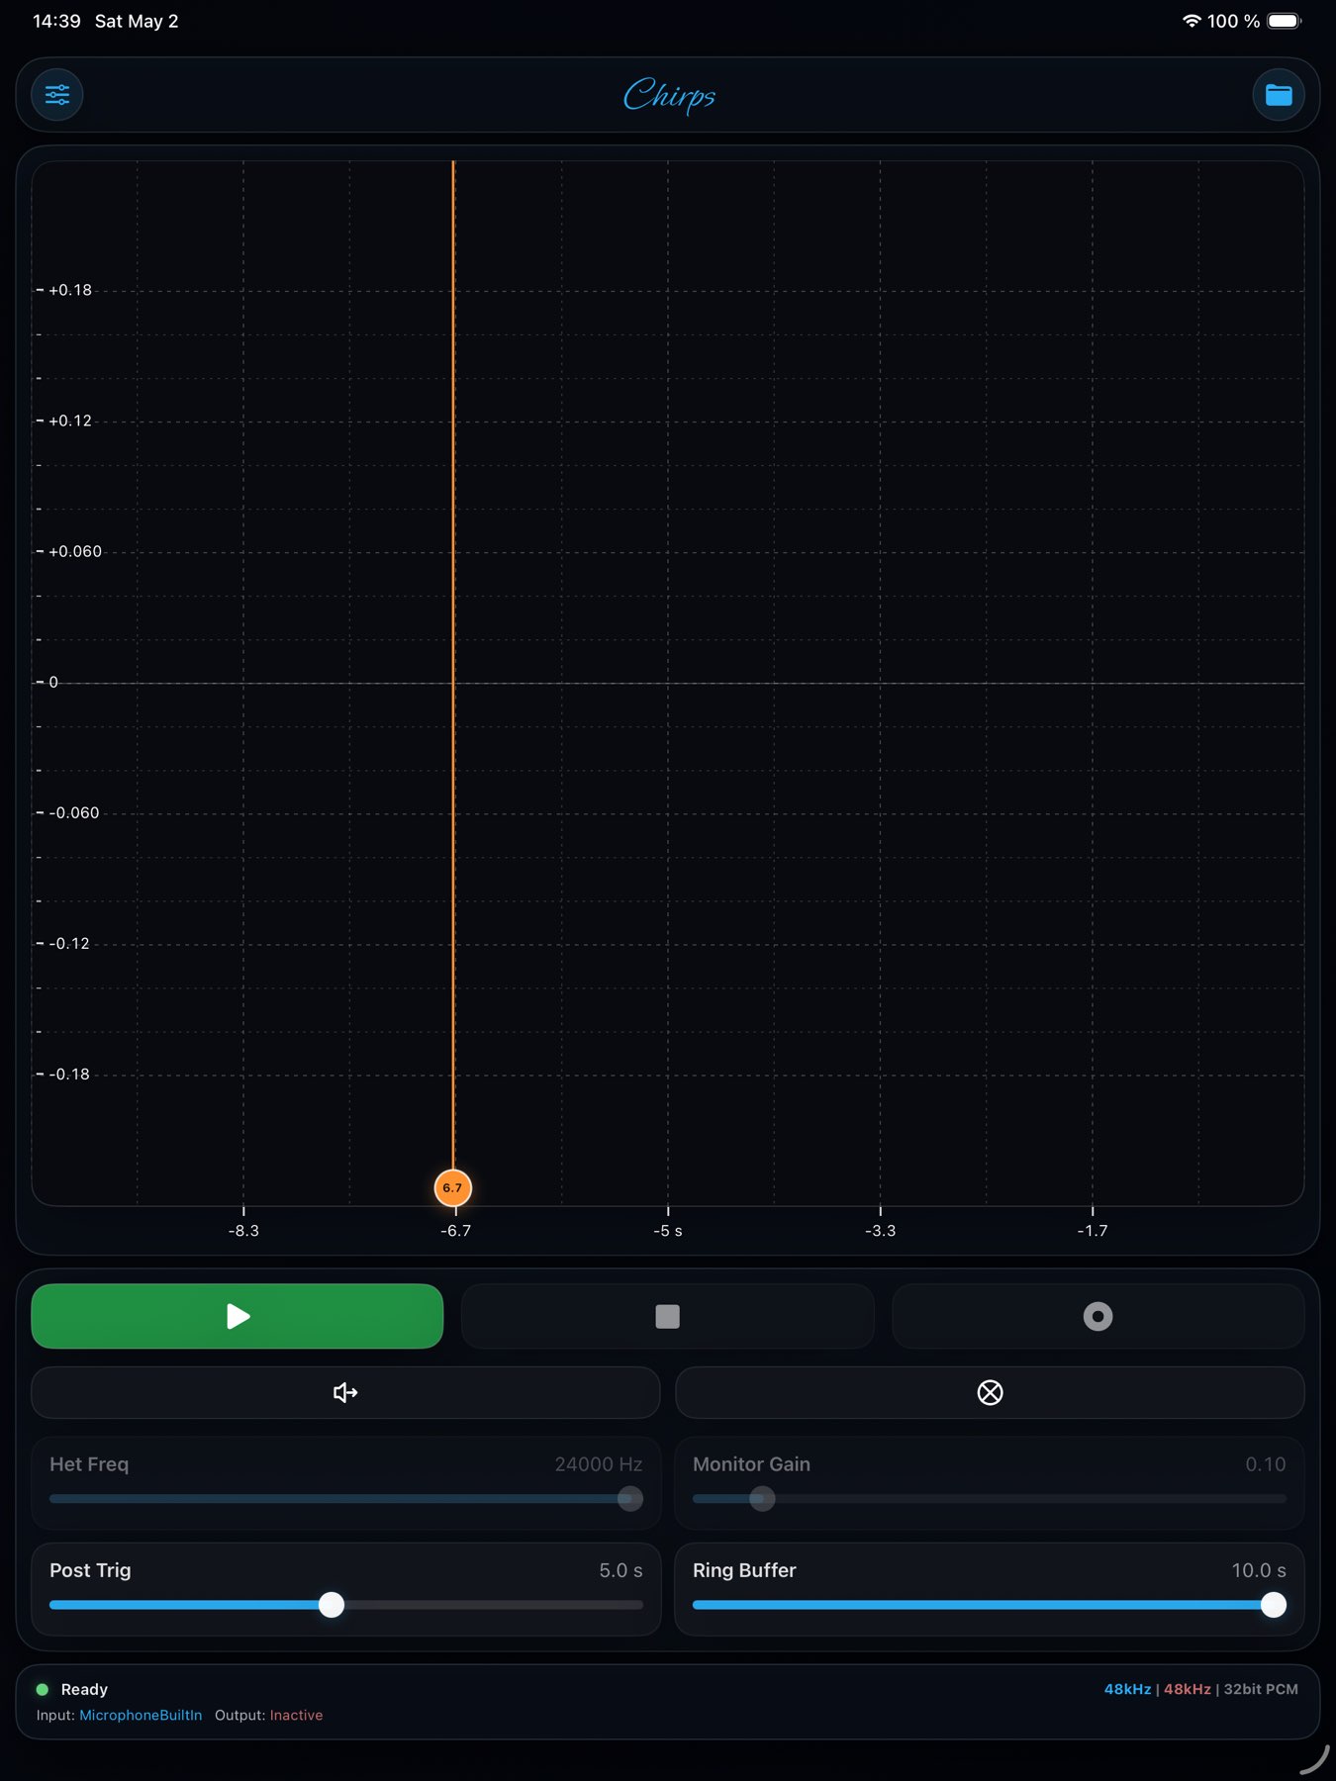
Task: Click the 0.10 Monitor Gain value
Action: (1266, 1464)
